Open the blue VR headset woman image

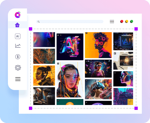(x=98, y=89)
